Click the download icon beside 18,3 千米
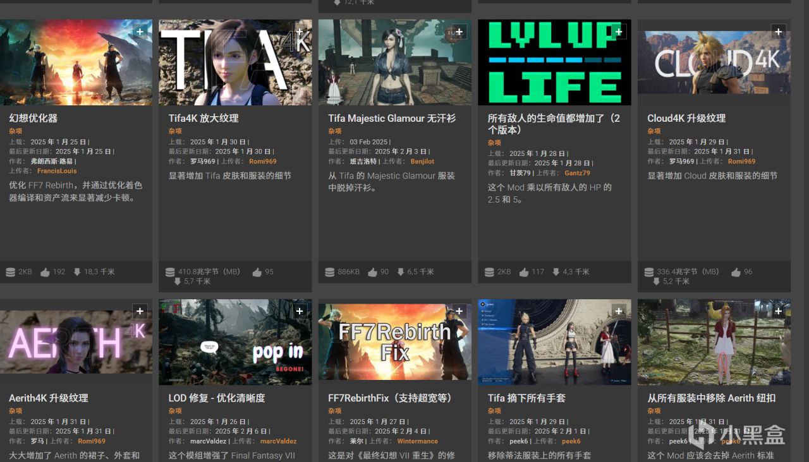 pyautogui.click(x=77, y=272)
